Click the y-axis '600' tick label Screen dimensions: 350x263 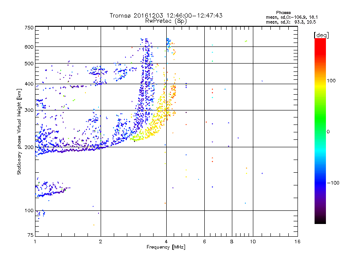29,47
